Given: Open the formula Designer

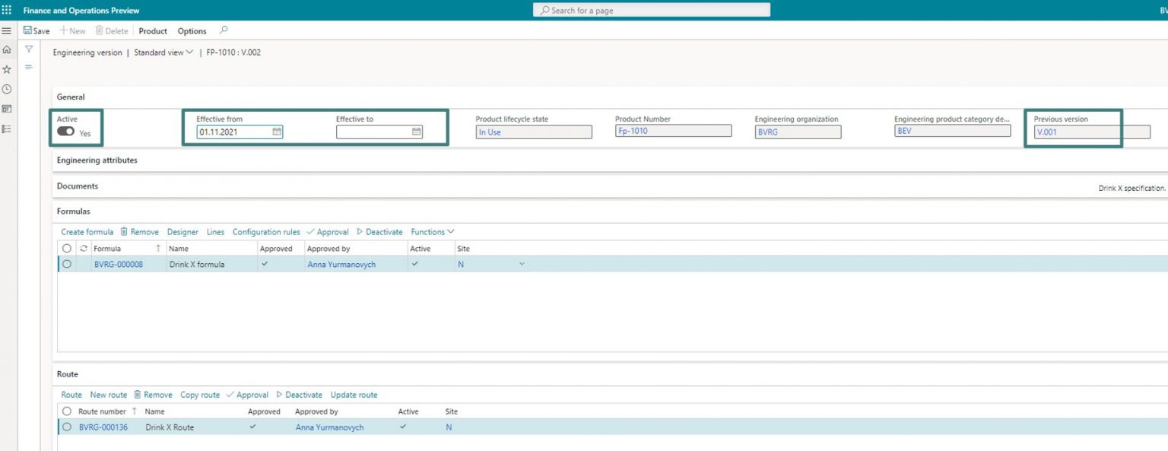Looking at the screenshot, I should coord(182,232).
